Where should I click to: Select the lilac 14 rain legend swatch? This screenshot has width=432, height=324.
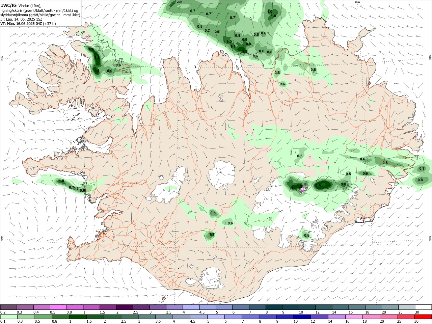click(x=336, y=317)
